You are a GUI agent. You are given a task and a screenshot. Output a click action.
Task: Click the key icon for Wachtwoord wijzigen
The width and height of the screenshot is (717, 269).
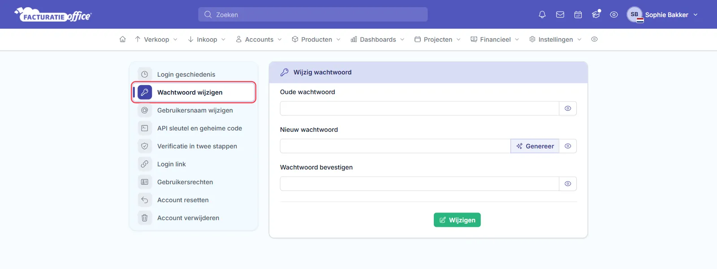click(x=145, y=92)
